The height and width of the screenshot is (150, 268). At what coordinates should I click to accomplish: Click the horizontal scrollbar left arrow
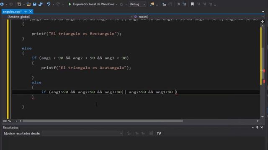point(21,121)
